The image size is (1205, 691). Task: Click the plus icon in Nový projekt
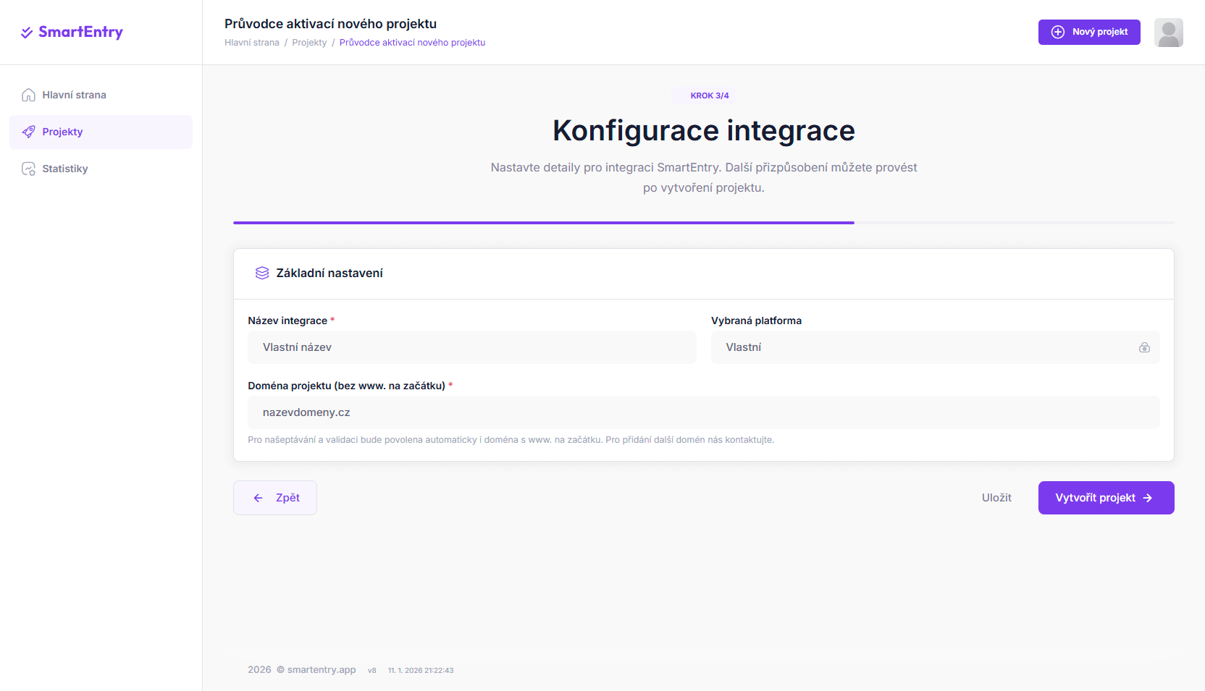click(1058, 32)
